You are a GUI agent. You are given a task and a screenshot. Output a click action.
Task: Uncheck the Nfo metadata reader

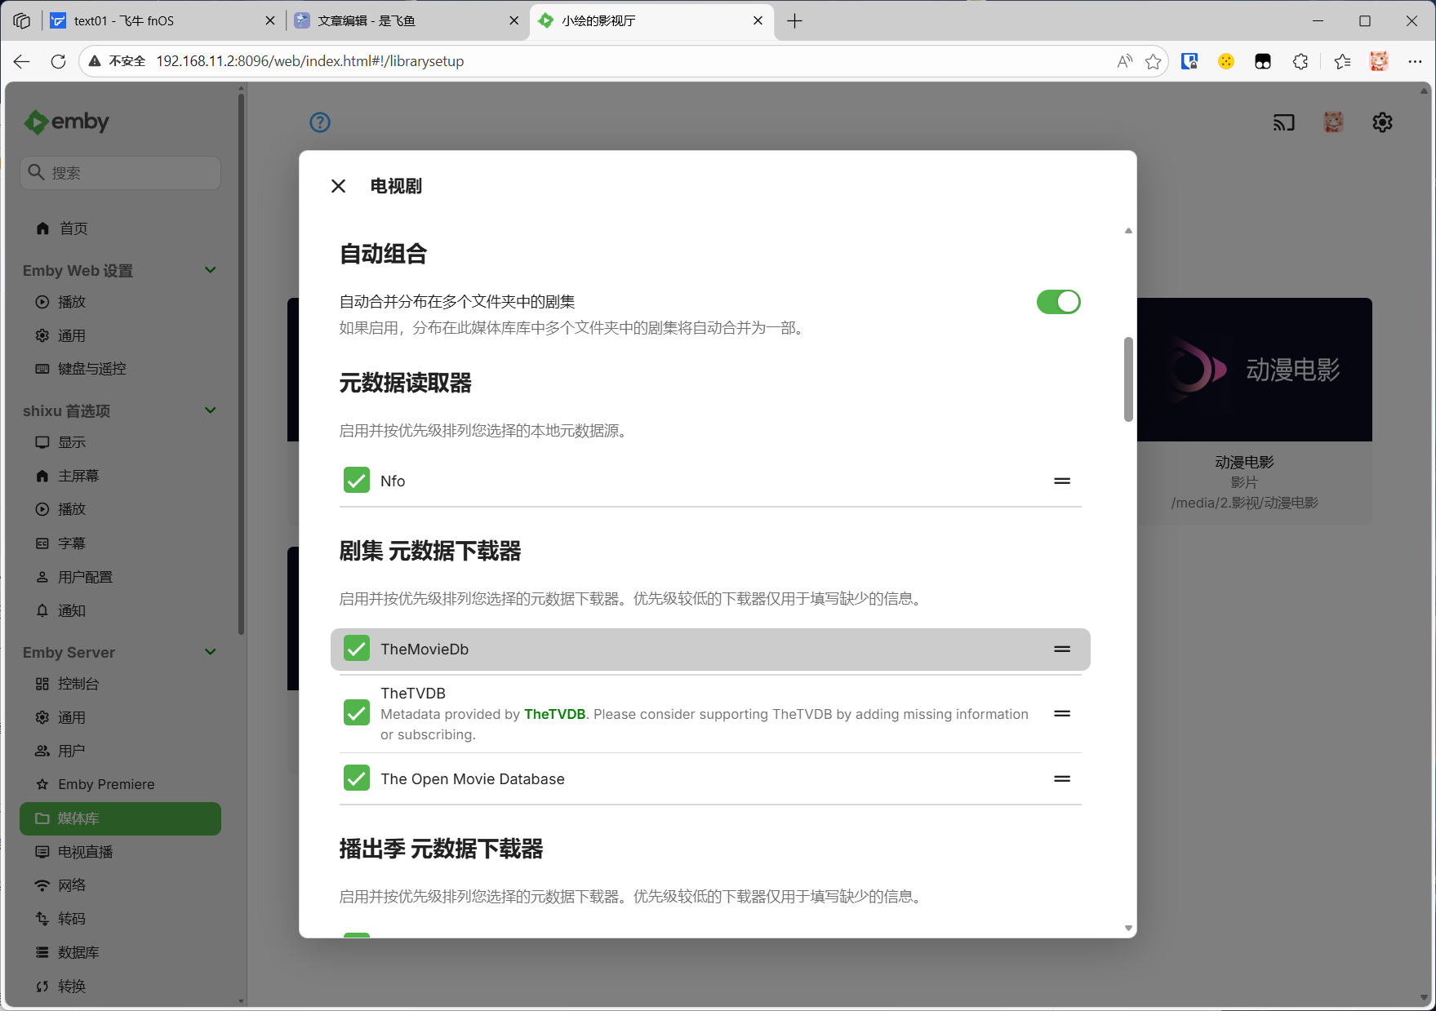[x=357, y=481]
